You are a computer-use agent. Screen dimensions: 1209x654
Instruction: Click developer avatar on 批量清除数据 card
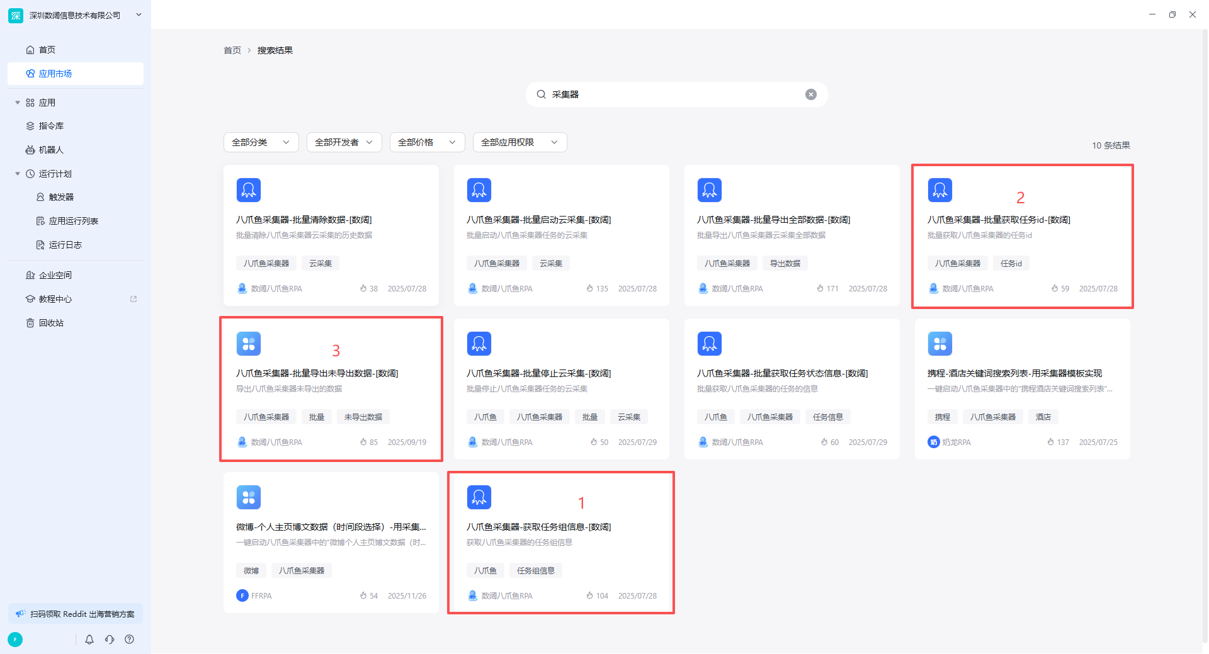click(242, 288)
